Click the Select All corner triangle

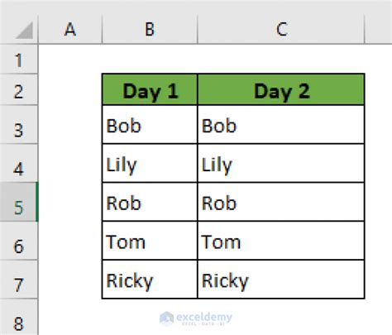coord(24,31)
